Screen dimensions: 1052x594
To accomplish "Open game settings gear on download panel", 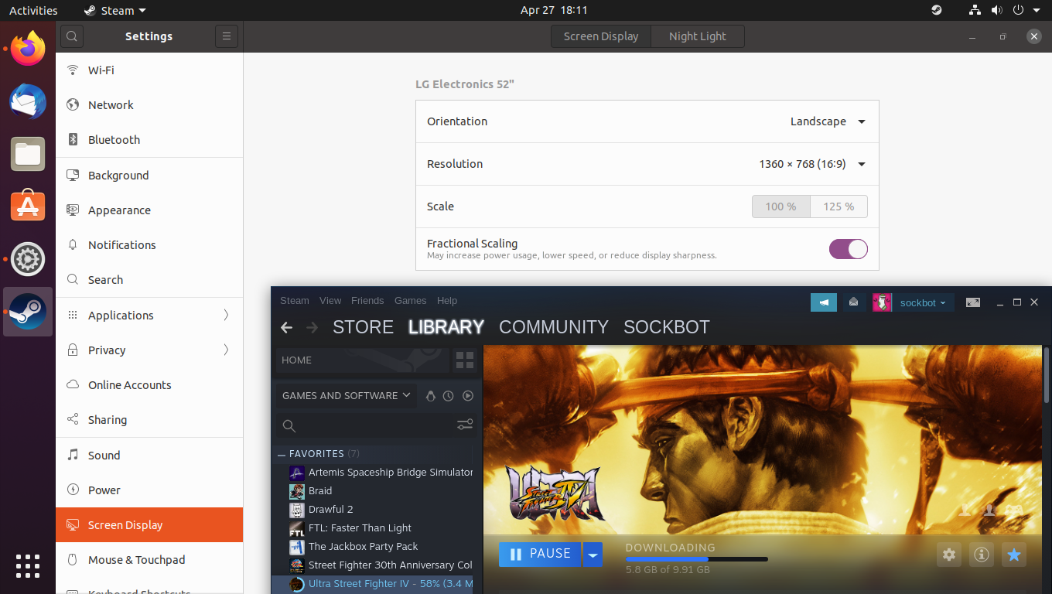I will coord(949,555).
